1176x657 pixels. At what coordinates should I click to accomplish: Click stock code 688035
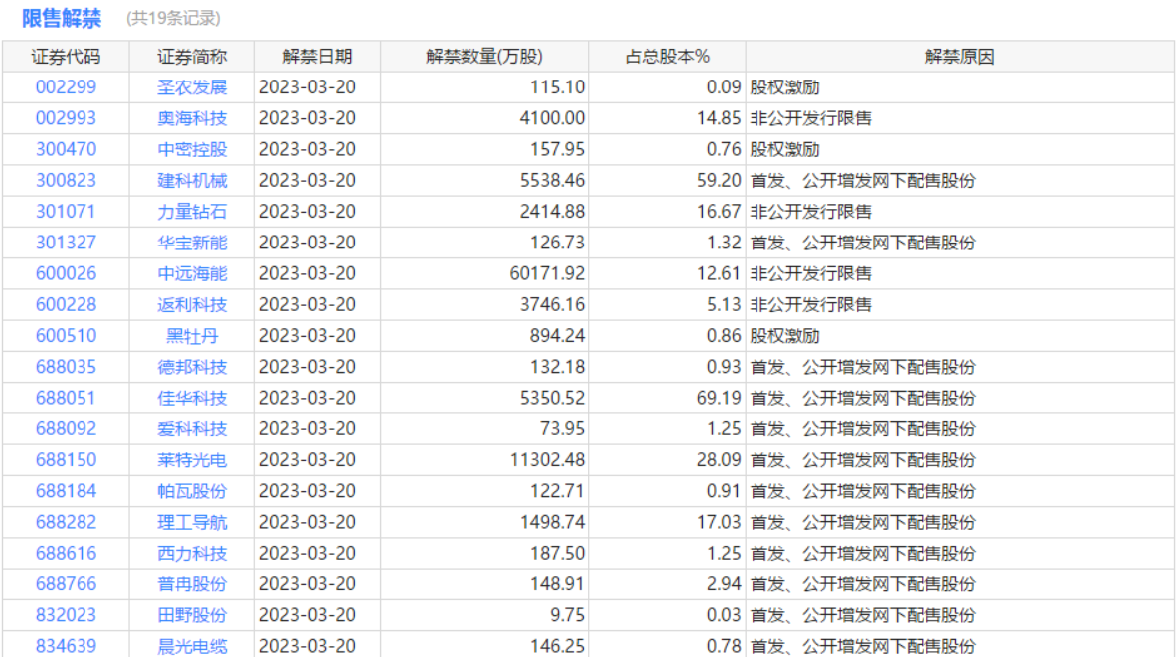pos(66,367)
